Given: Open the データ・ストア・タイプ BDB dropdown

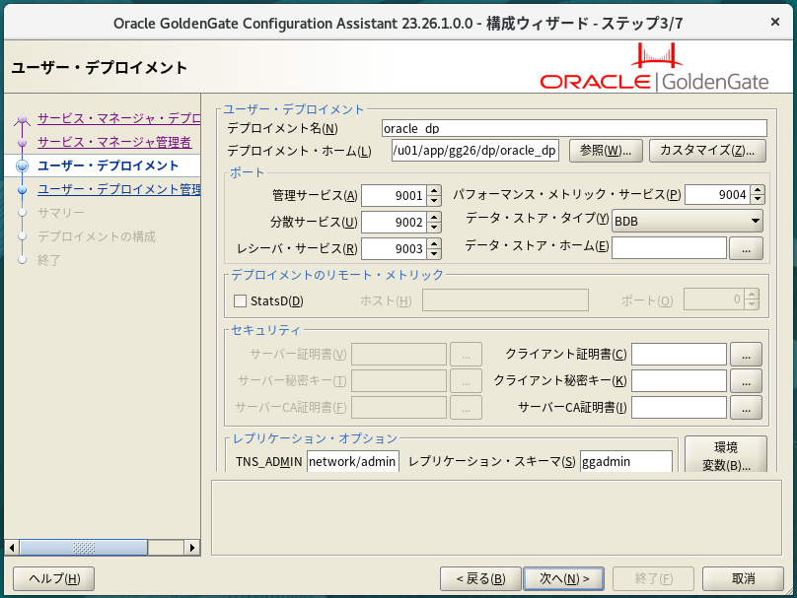Looking at the screenshot, I should point(688,222).
